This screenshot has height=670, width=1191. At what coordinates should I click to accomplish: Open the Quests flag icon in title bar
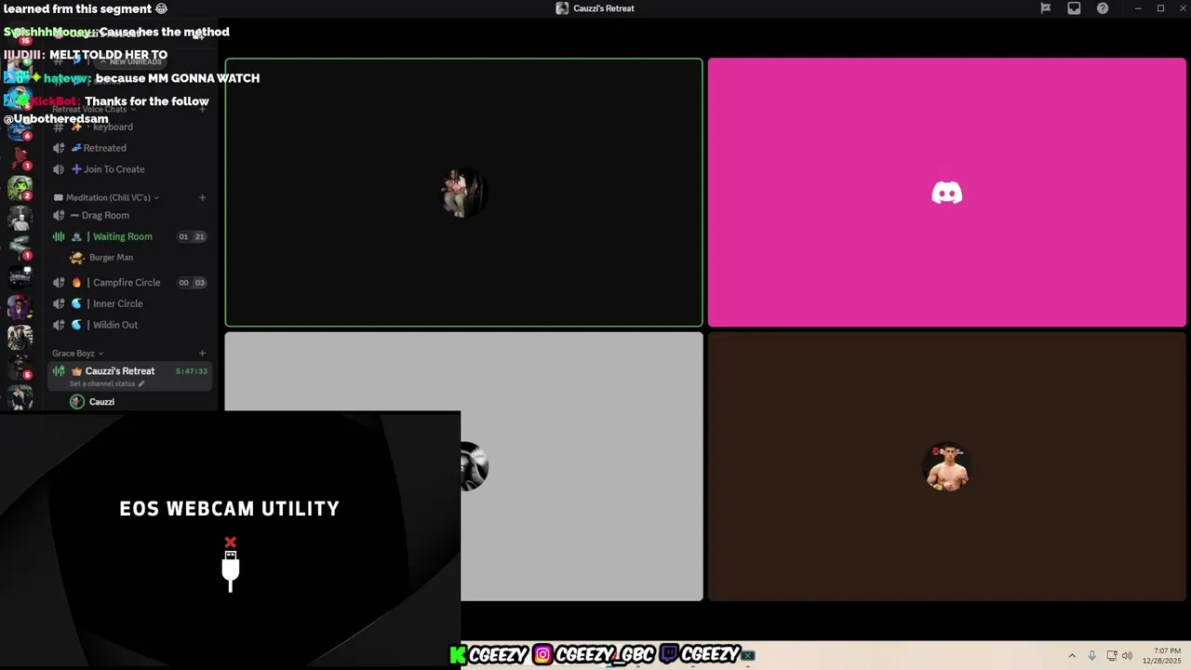[1046, 8]
